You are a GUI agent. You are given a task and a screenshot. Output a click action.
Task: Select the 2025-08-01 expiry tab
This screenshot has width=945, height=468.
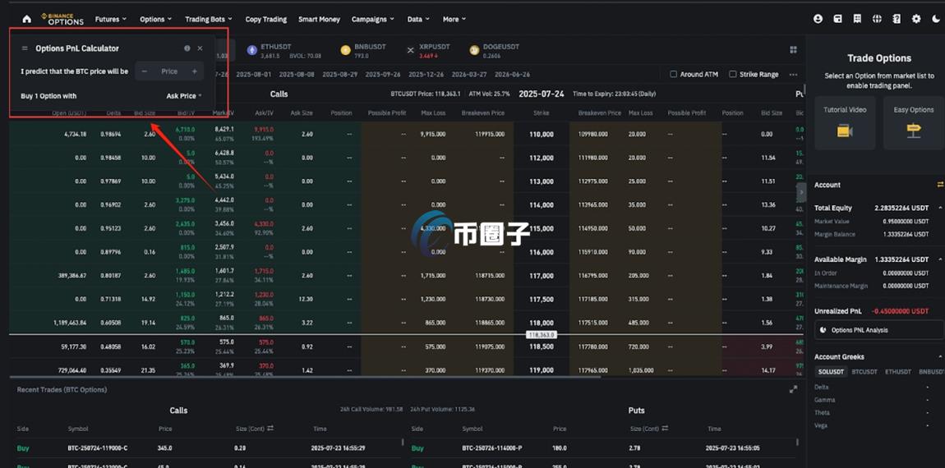coord(254,74)
